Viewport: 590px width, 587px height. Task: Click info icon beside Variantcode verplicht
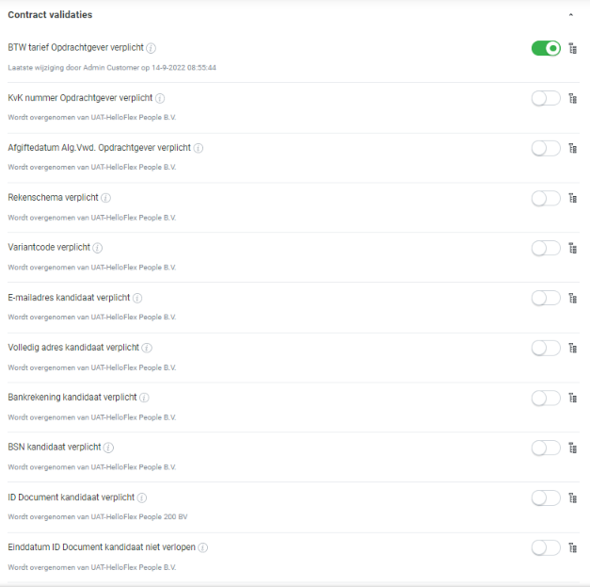coord(98,248)
